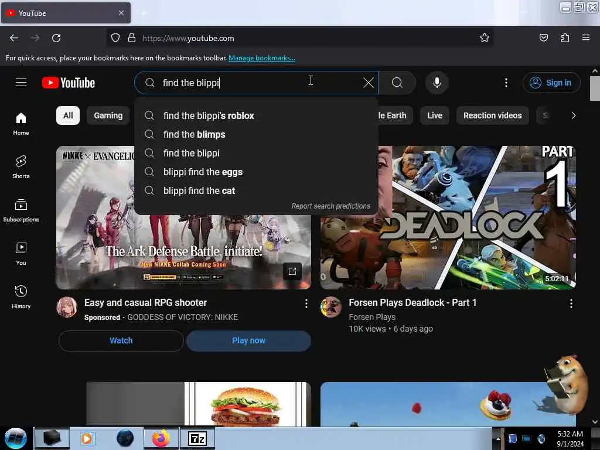This screenshot has width=600, height=450.
Task: Open the media player taskbar icon
Action: pos(87,438)
